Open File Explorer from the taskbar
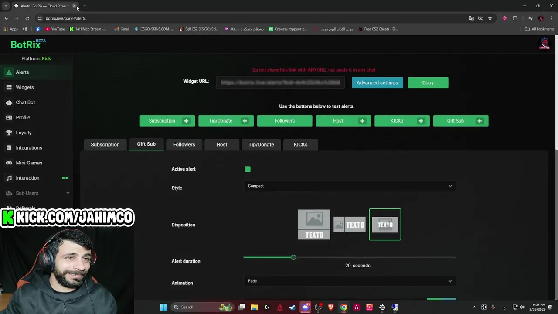Screen dimensions: 558x314 click(254, 307)
